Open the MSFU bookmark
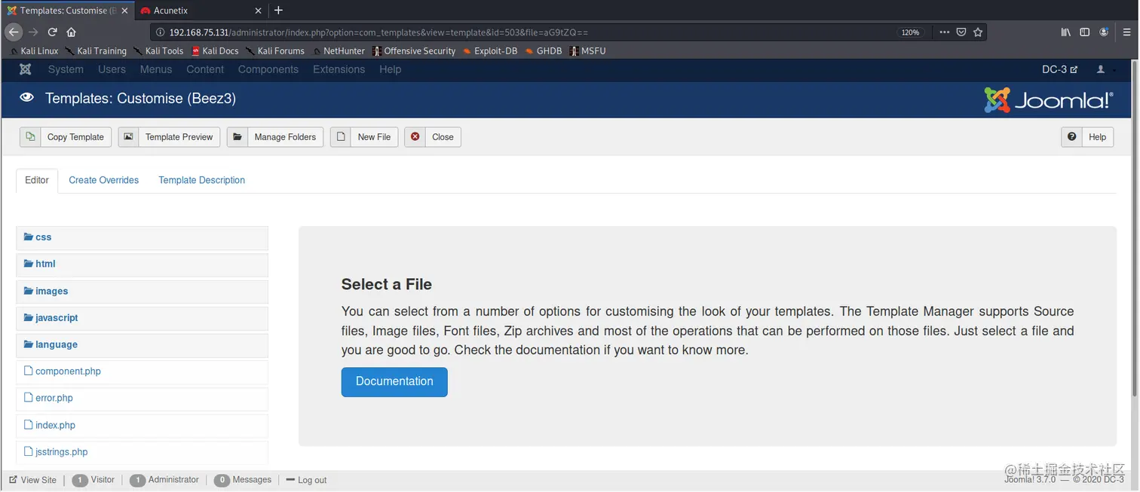1140x492 pixels. (x=588, y=51)
